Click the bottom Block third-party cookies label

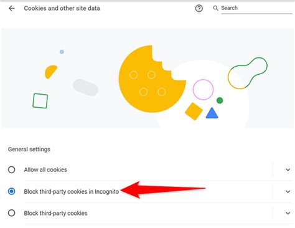click(55, 213)
